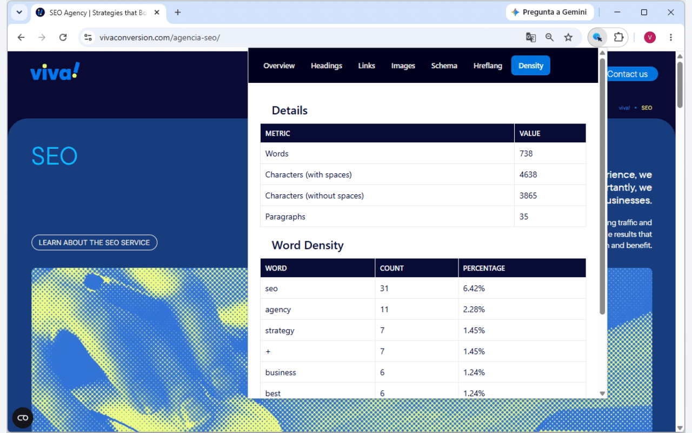Open a new tab with plus icon
Image resolution: width=692 pixels, height=433 pixels.
pos(177,12)
